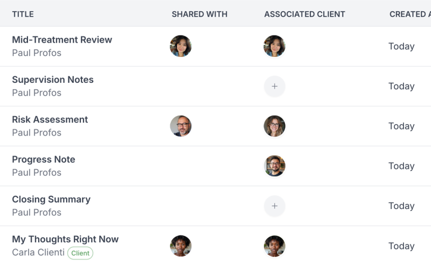Open the Risk Assessment note
Screen dimensions: 431x266
click(50, 119)
